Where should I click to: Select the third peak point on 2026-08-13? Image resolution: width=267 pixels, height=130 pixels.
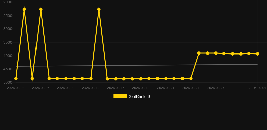[x=99, y=9]
